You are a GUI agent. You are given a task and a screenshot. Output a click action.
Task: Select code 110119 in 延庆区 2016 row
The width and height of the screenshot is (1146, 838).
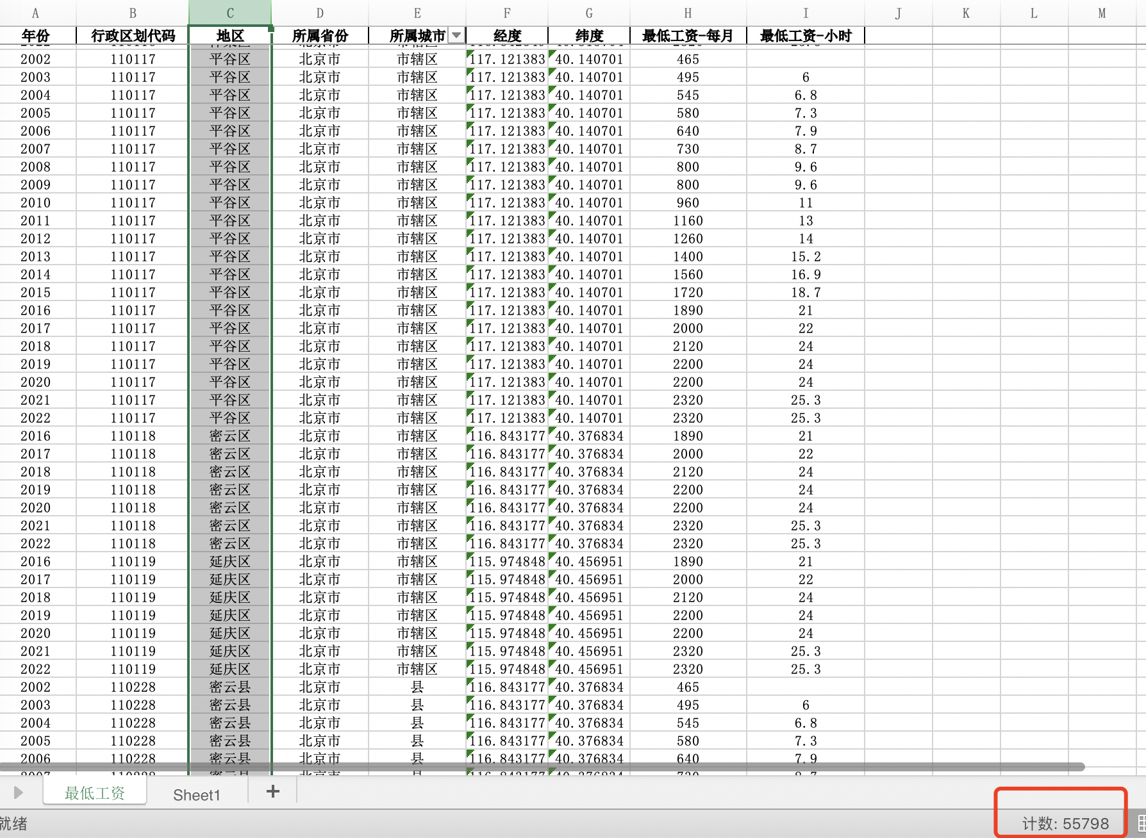(x=133, y=561)
